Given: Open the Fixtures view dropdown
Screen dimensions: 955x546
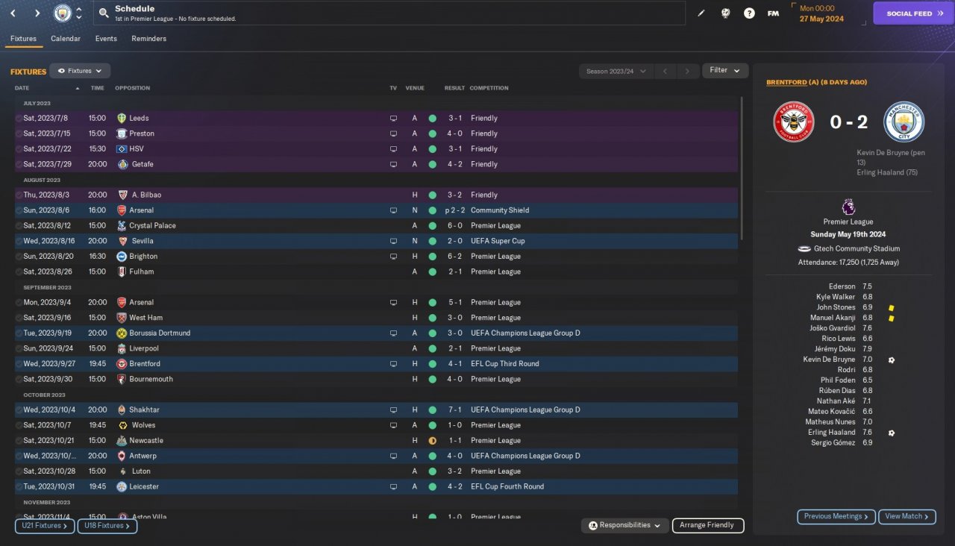Looking at the screenshot, I should [x=80, y=71].
